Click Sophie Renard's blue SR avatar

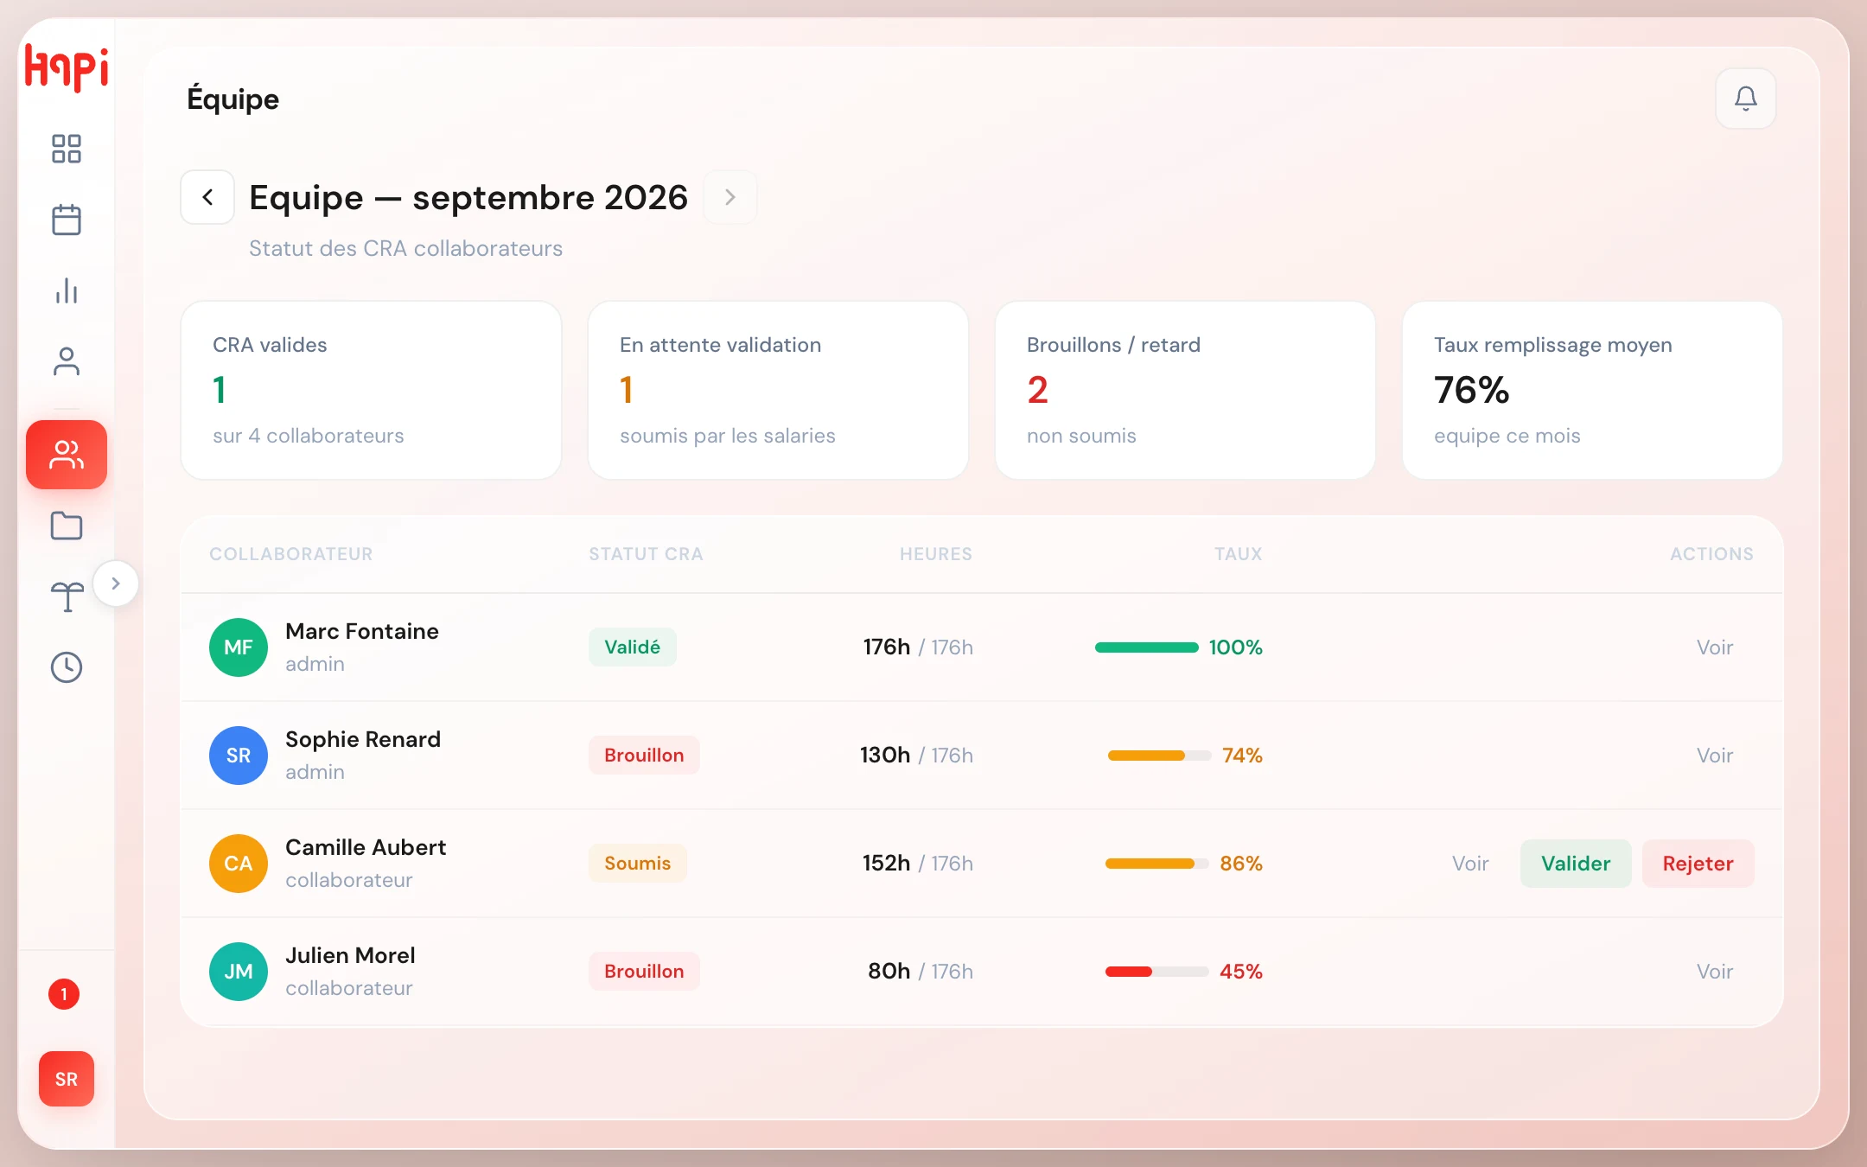pyautogui.click(x=239, y=756)
